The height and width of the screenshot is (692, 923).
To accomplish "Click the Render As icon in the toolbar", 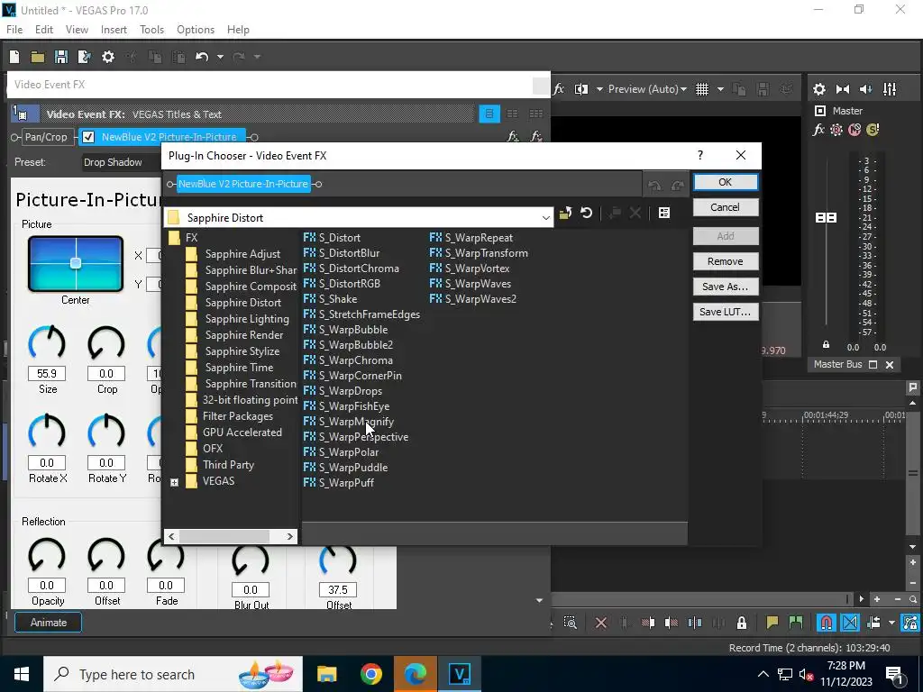I will click(x=84, y=57).
